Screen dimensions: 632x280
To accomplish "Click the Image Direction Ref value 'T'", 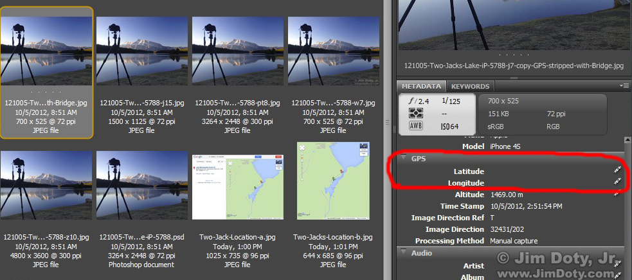I will 492,218.
